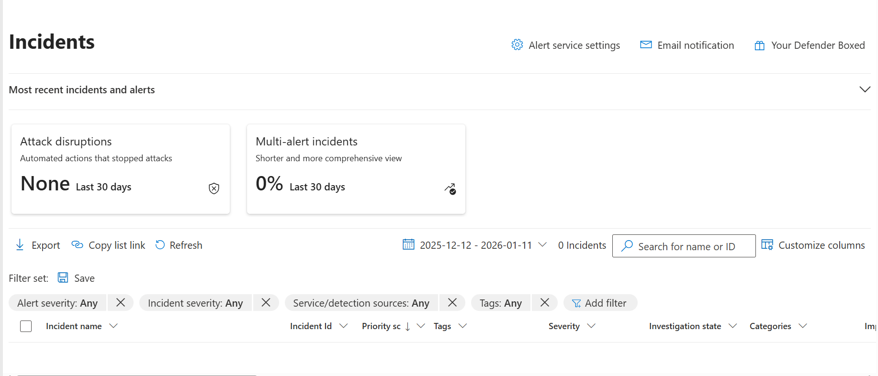Open Alert service settings gear icon
The height and width of the screenshot is (376, 878).
tap(517, 45)
